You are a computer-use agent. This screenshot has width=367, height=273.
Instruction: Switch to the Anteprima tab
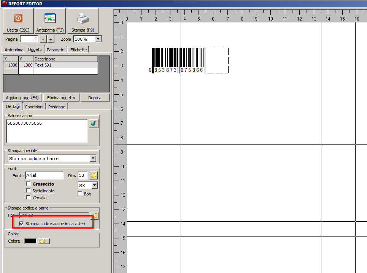[14, 49]
